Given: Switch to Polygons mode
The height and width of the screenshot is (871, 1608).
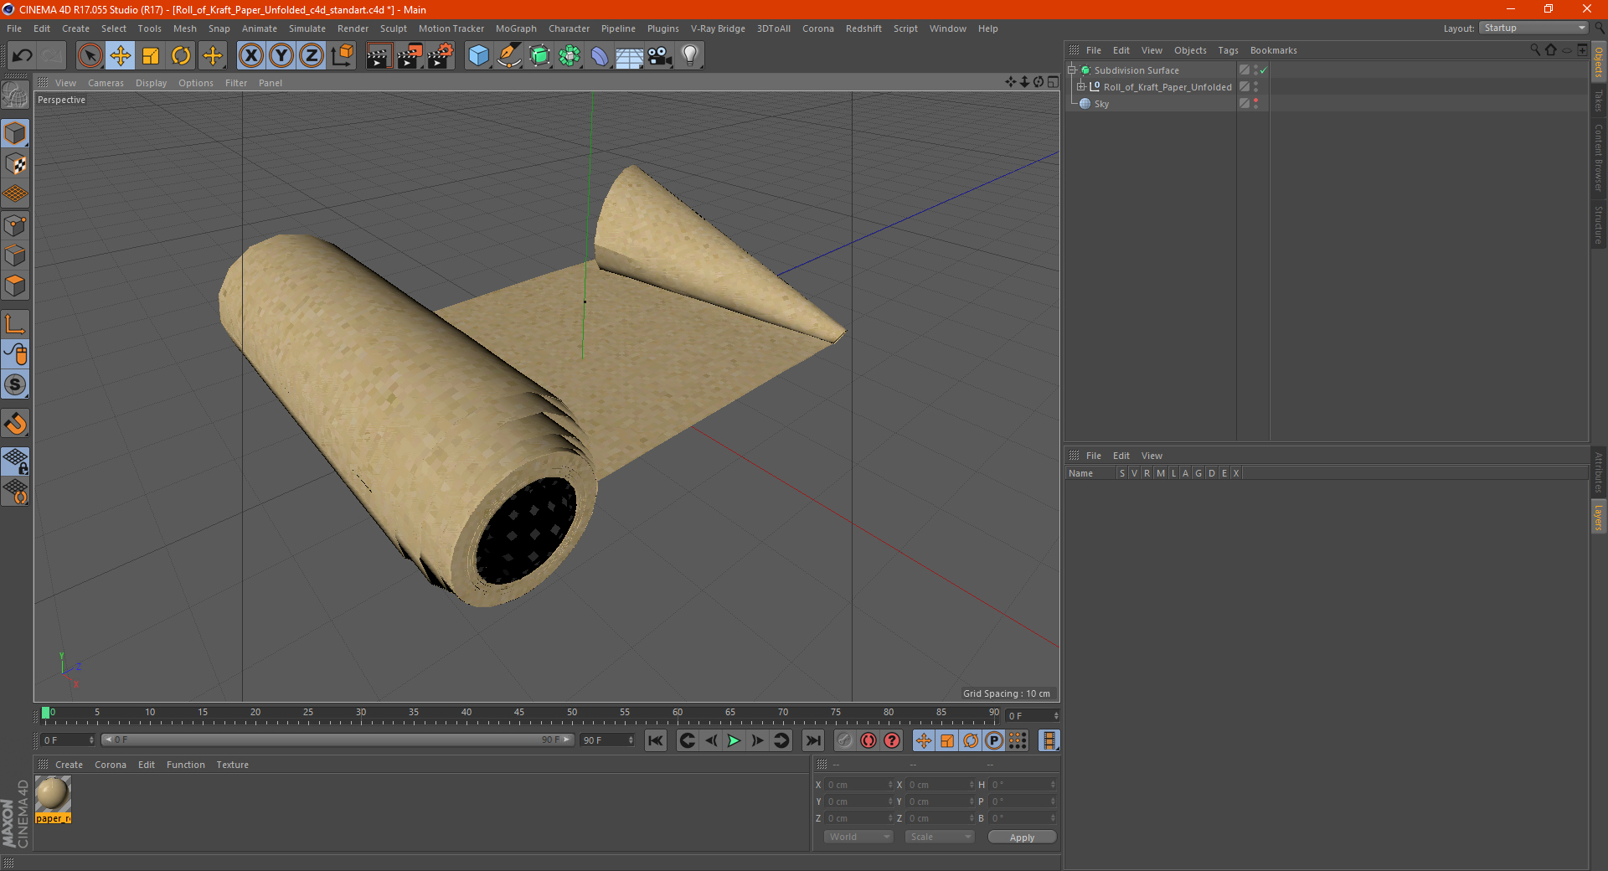Looking at the screenshot, I should pyautogui.click(x=15, y=286).
